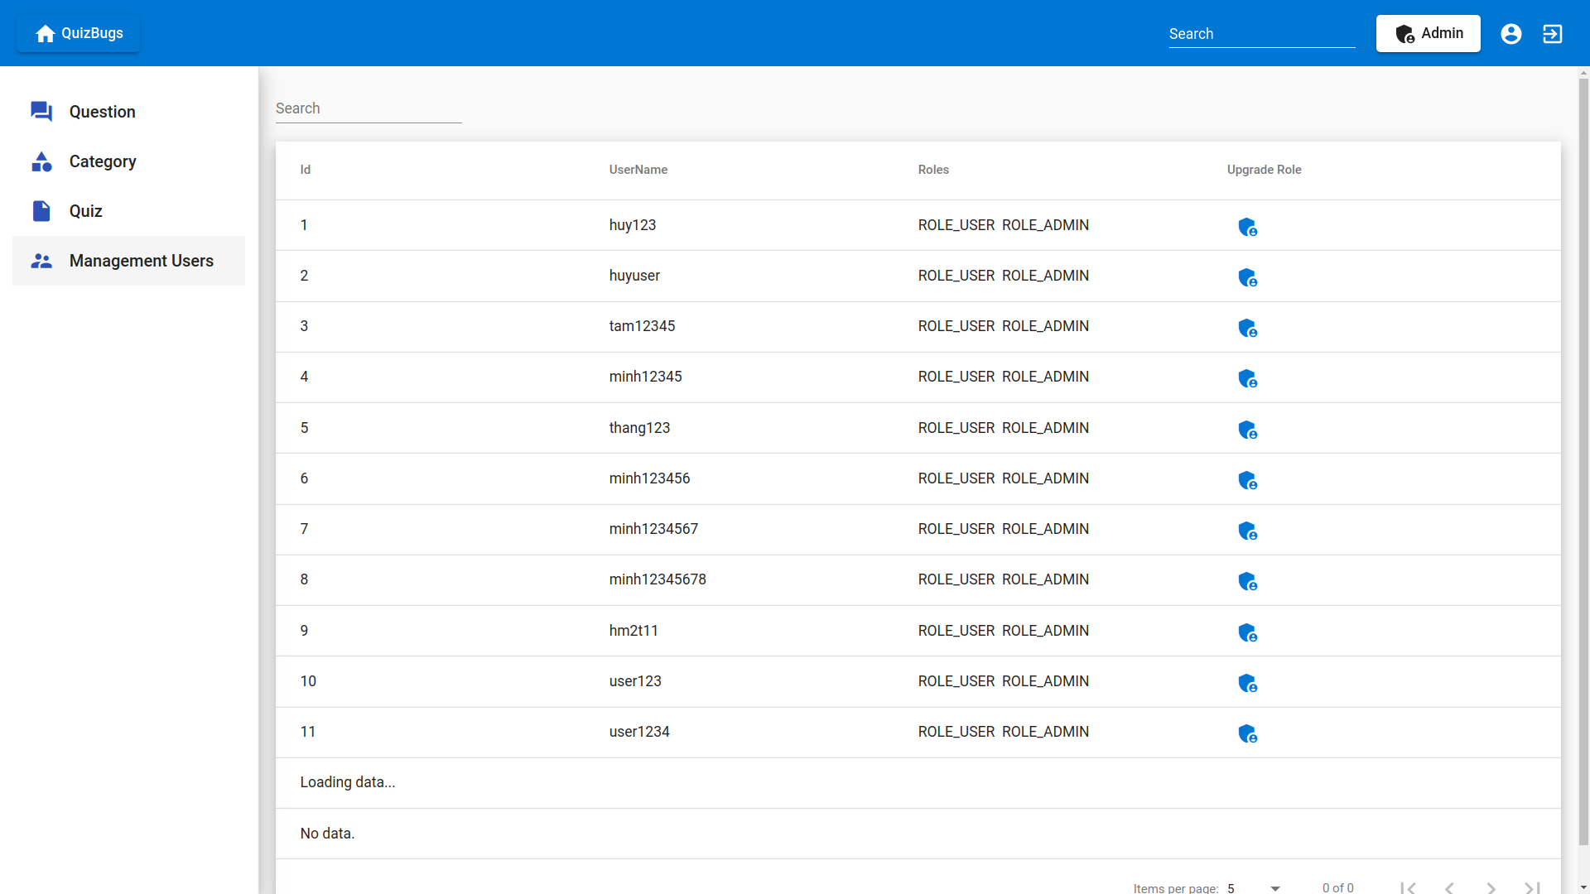
Task: Click the shield icon in Admin button
Action: [x=1405, y=34]
